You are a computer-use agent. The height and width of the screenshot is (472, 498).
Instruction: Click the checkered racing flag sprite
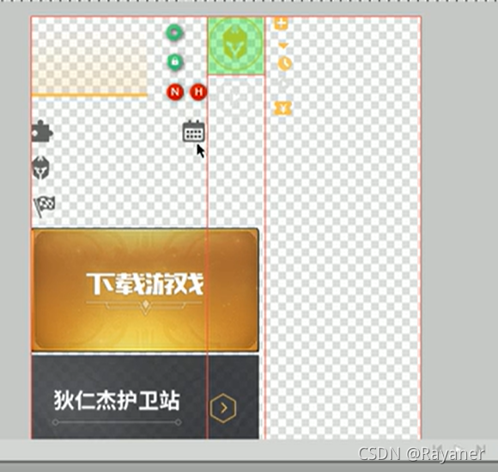click(45, 206)
